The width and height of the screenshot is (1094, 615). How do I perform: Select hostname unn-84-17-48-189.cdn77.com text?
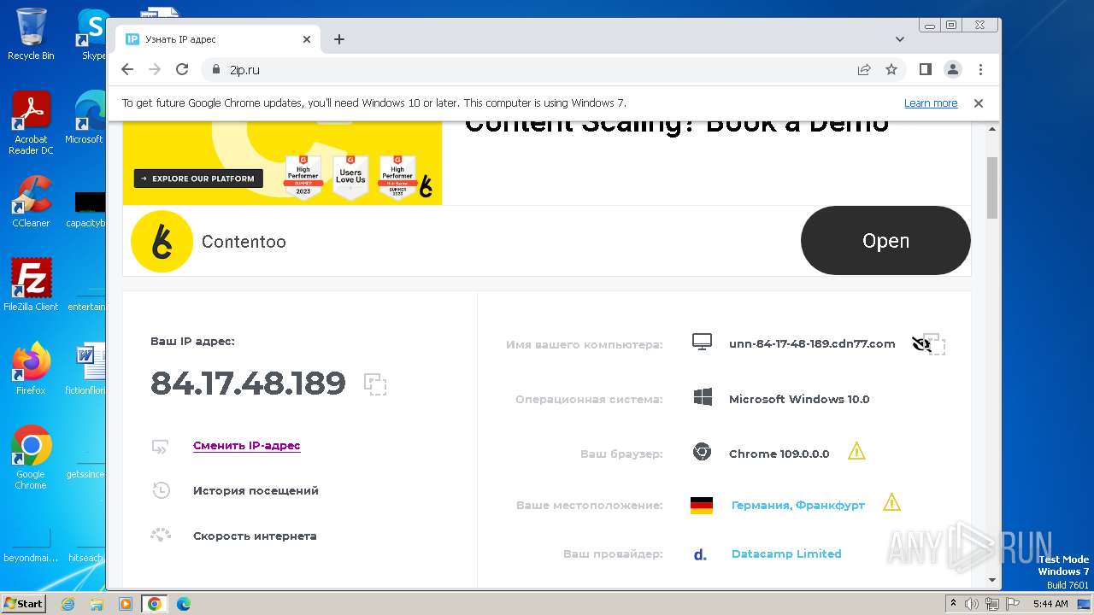tap(812, 344)
